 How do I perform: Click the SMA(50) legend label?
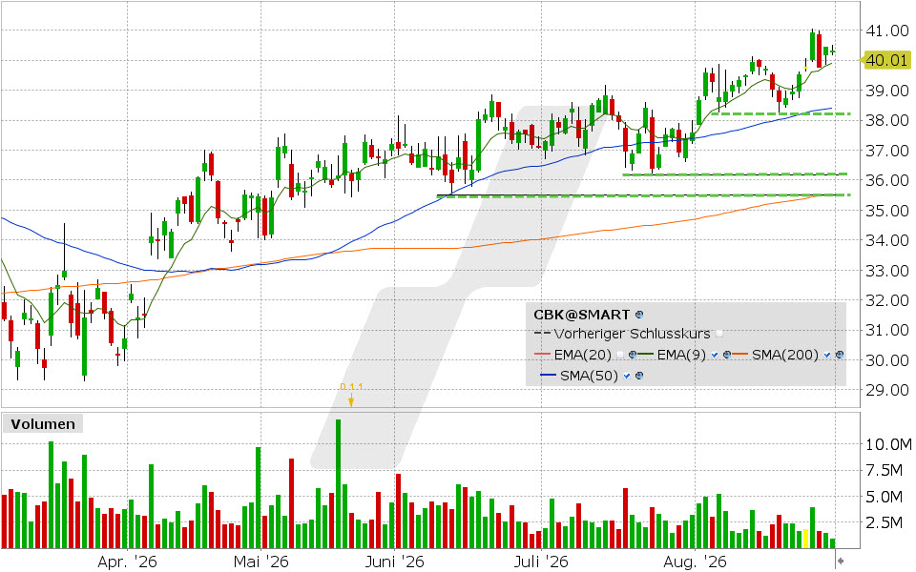pos(589,376)
